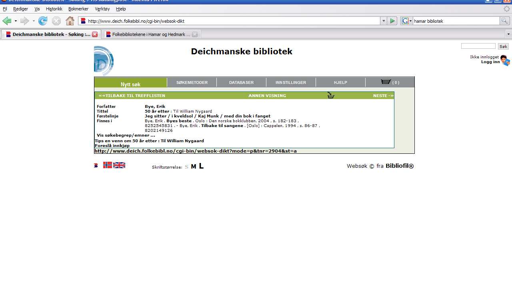Click title text '50 år etter'

(x=157, y=111)
